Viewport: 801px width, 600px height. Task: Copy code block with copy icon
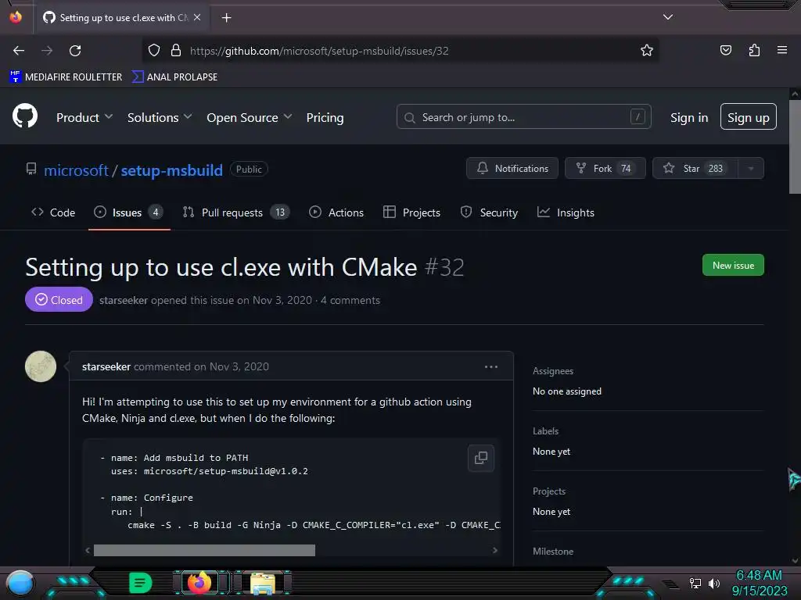click(x=481, y=458)
